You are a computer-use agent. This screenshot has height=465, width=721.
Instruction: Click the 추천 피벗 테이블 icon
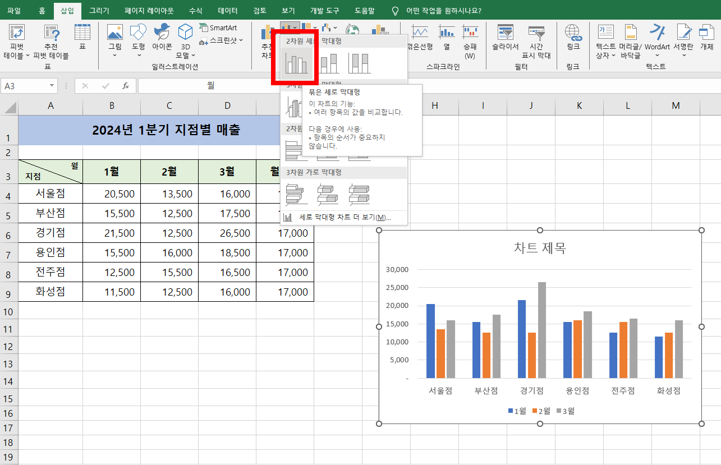[x=50, y=42]
